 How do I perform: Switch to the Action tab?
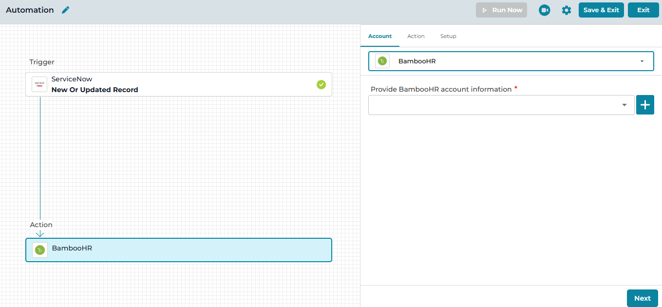(x=416, y=36)
